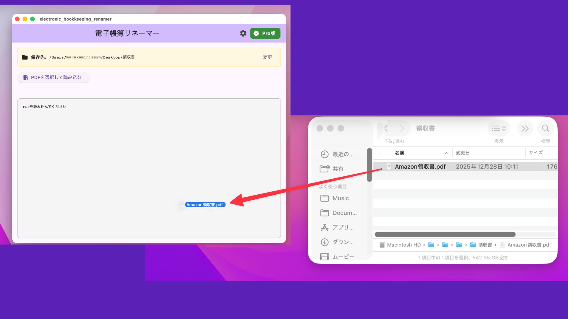Open アプリケーション in Finder sidebar
Screen dimensions: 568x319
(x=337, y=227)
